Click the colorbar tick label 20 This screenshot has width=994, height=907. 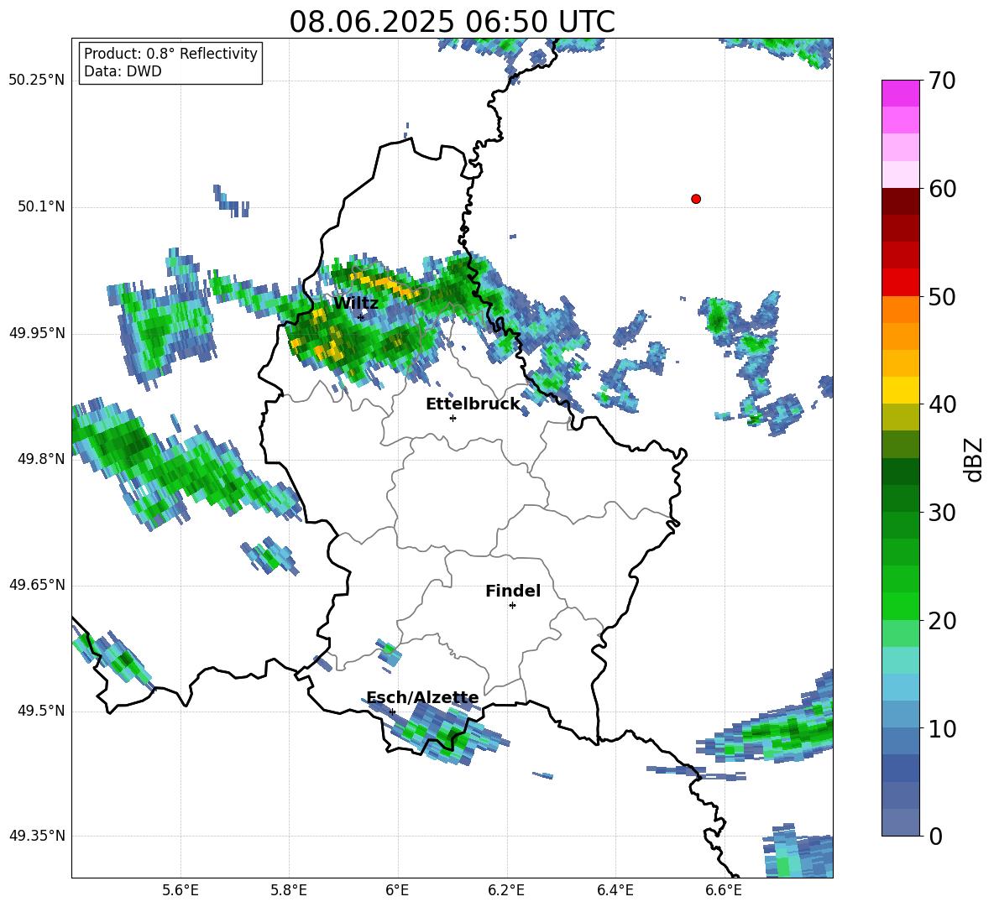942,621
